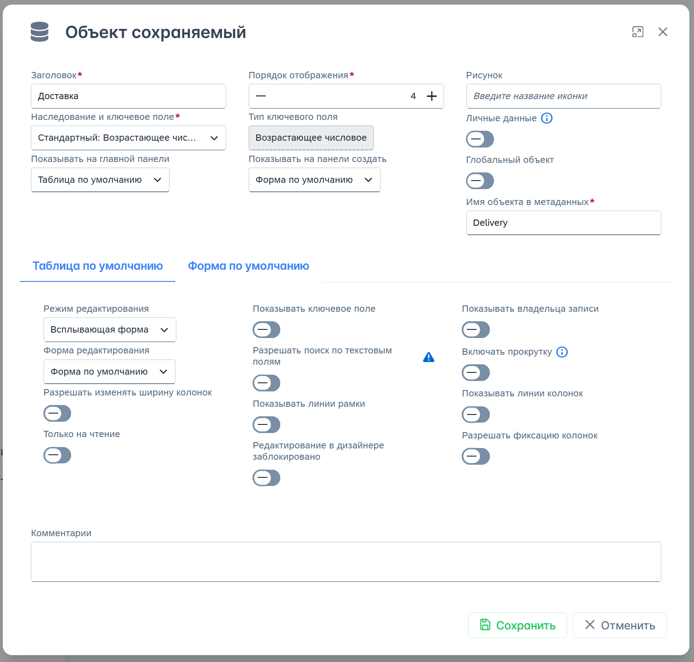The height and width of the screenshot is (662, 694).
Task: Open Режим редактирования dropdown
Action: tap(110, 330)
